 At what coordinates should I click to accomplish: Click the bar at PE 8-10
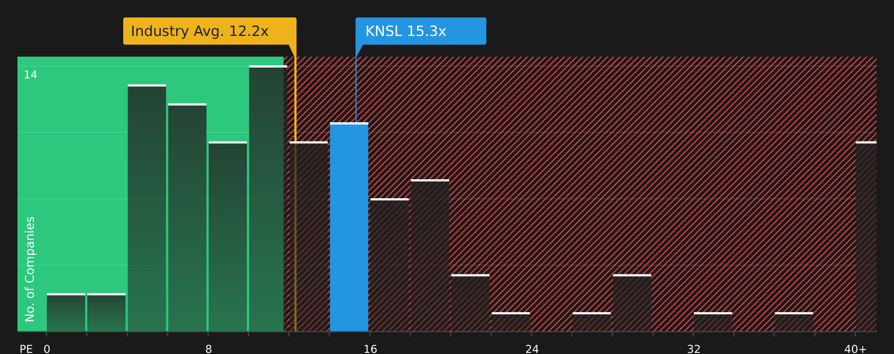pyautogui.click(x=228, y=237)
